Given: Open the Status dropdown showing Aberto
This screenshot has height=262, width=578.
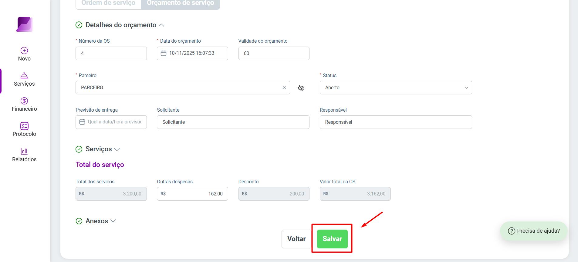Looking at the screenshot, I should click(396, 87).
